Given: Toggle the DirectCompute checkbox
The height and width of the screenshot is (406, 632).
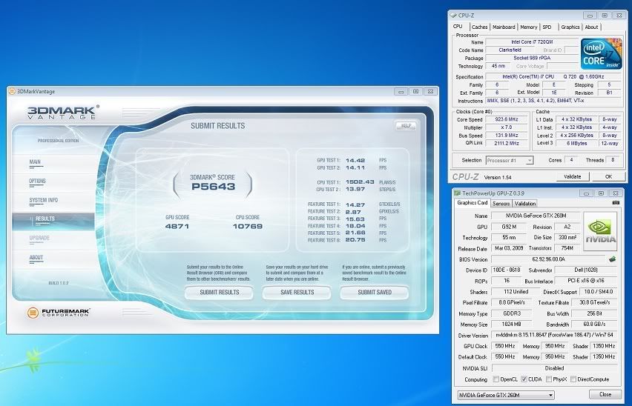Looking at the screenshot, I should point(573,379).
